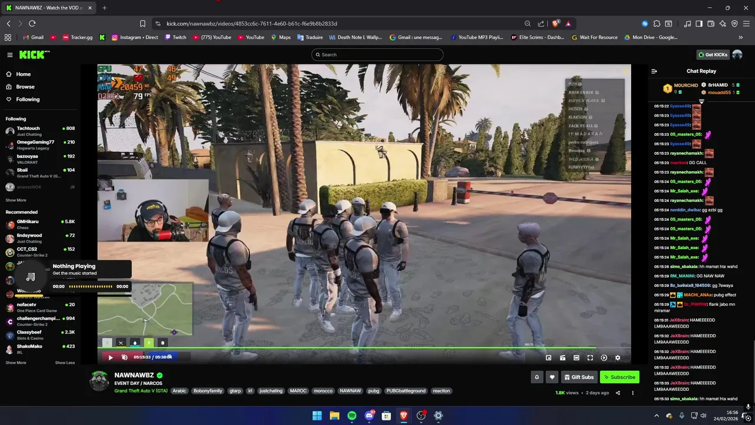
Task: Select the Arabic tag
Action: click(179, 391)
